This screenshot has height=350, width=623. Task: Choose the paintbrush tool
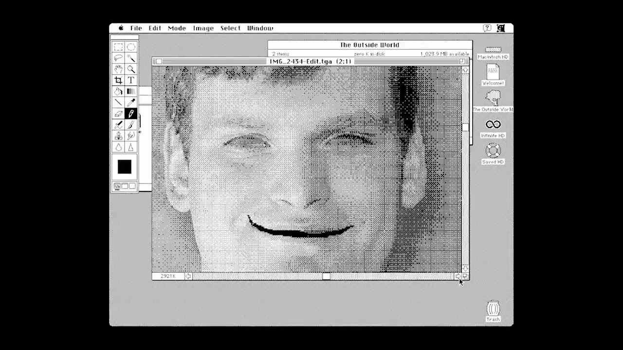(131, 125)
